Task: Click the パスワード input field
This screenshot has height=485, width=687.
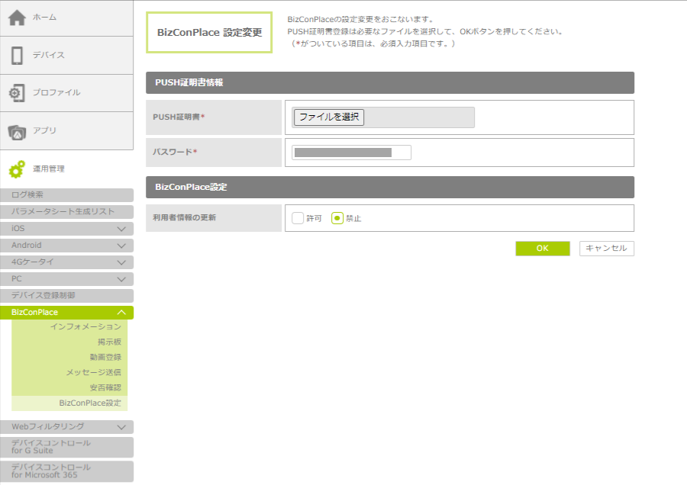Action: pos(351,153)
